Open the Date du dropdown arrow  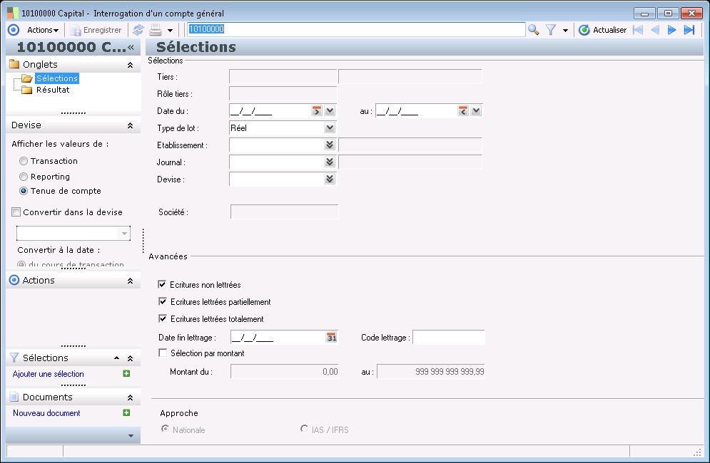point(330,110)
